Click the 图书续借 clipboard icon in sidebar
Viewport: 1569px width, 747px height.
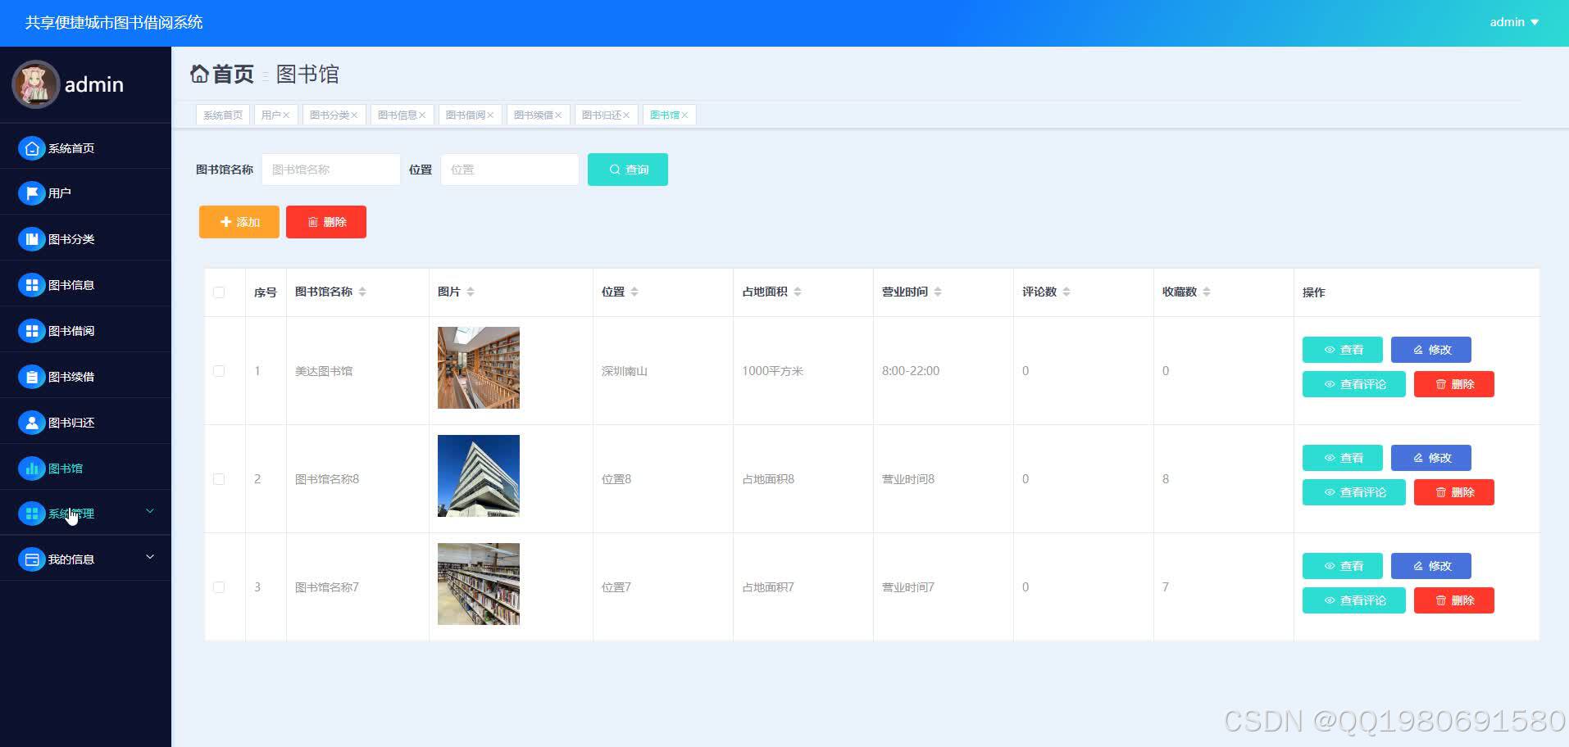point(31,377)
